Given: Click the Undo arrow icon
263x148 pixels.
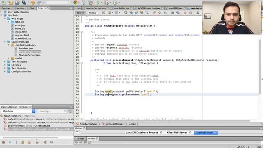Looking at the screenshot, I should 32,2.
